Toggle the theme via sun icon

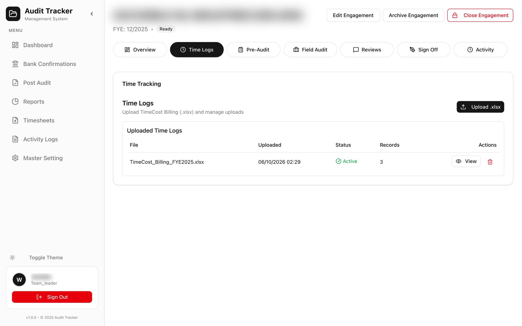pyautogui.click(x=12, y=257)
